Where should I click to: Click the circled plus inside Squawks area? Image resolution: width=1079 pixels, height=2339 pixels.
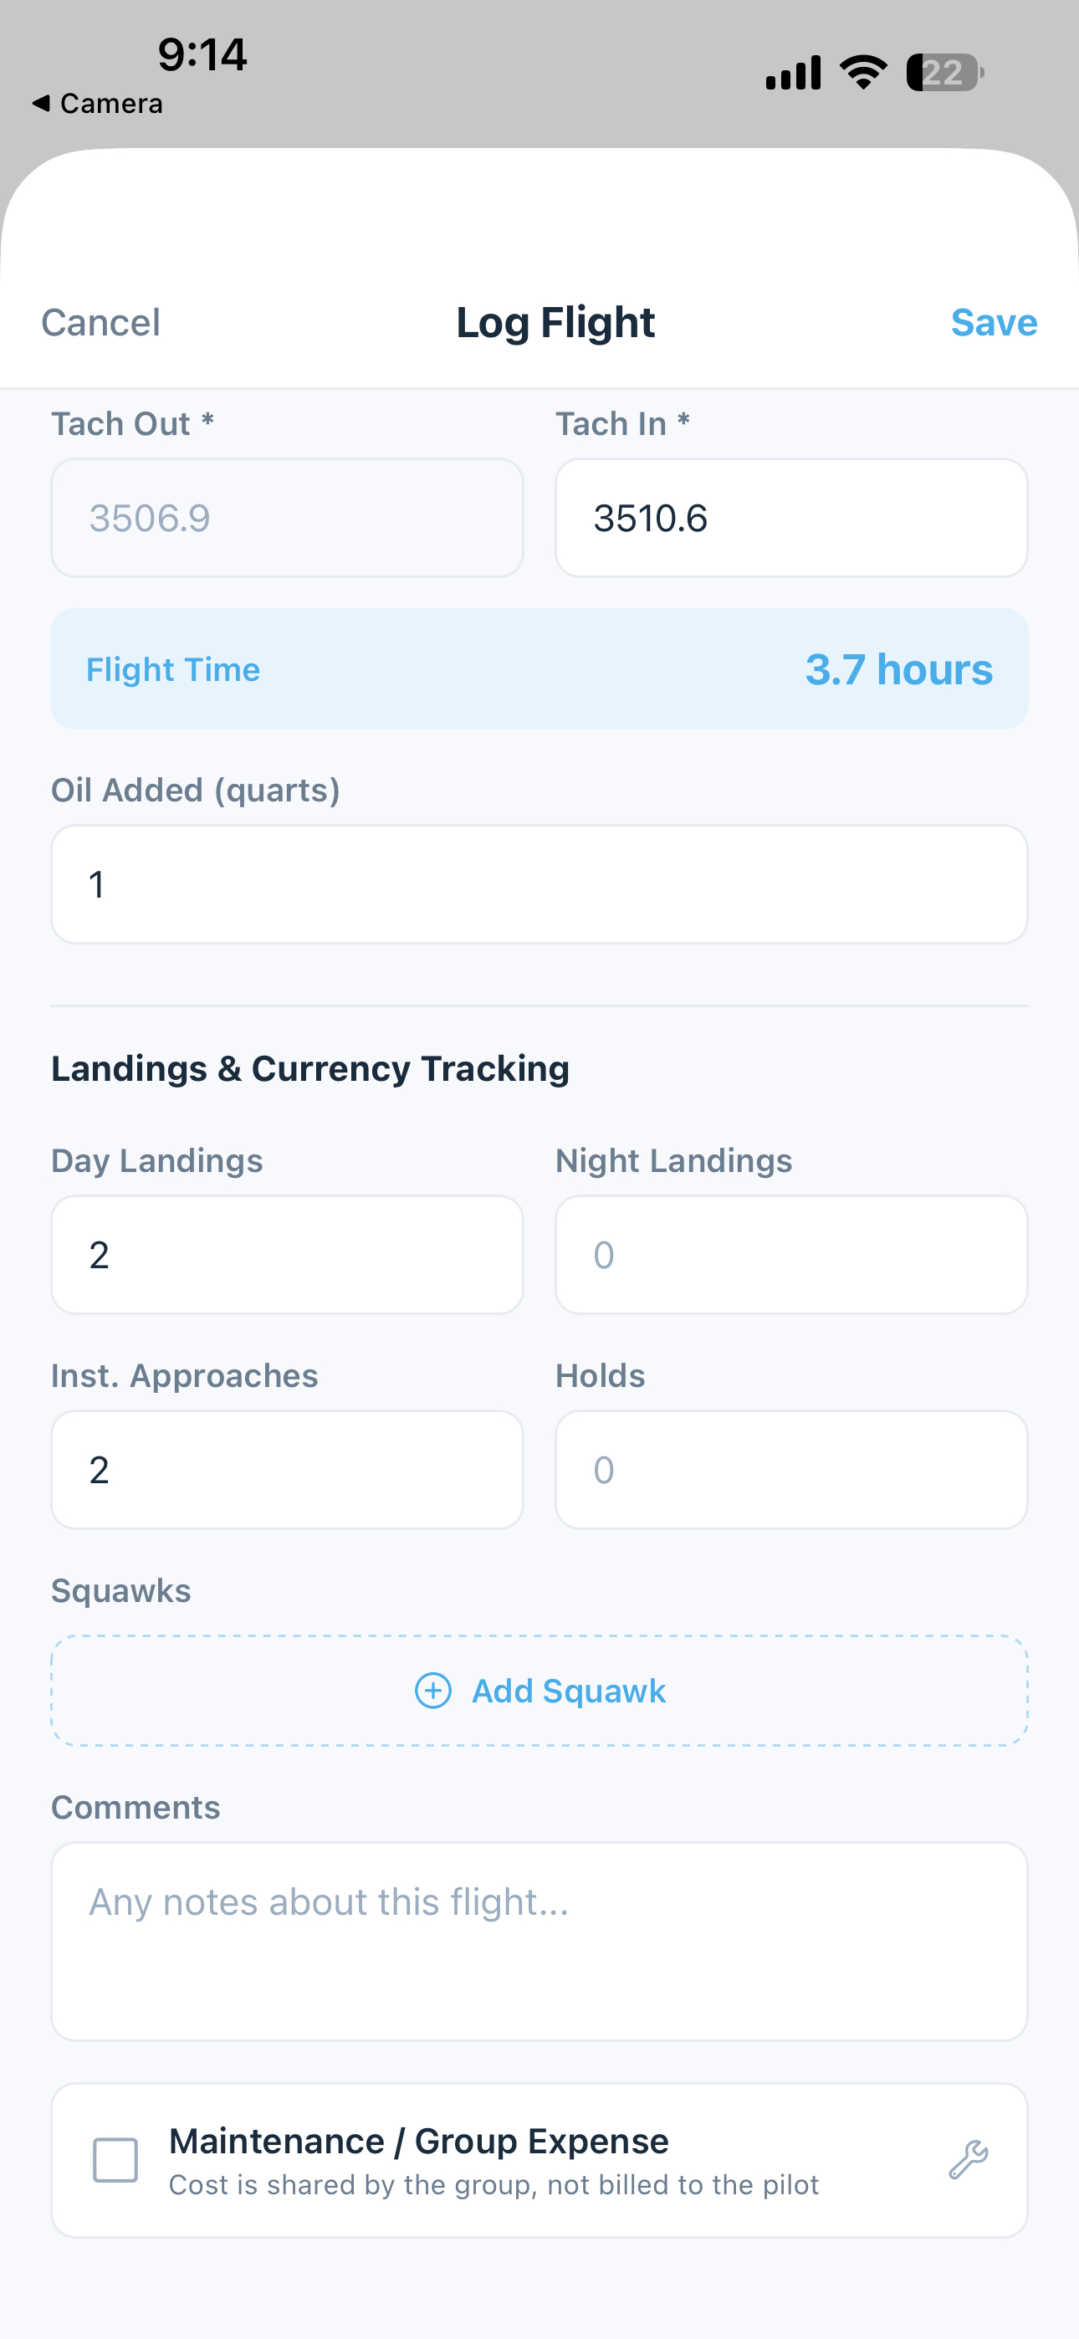point(433,1691)
